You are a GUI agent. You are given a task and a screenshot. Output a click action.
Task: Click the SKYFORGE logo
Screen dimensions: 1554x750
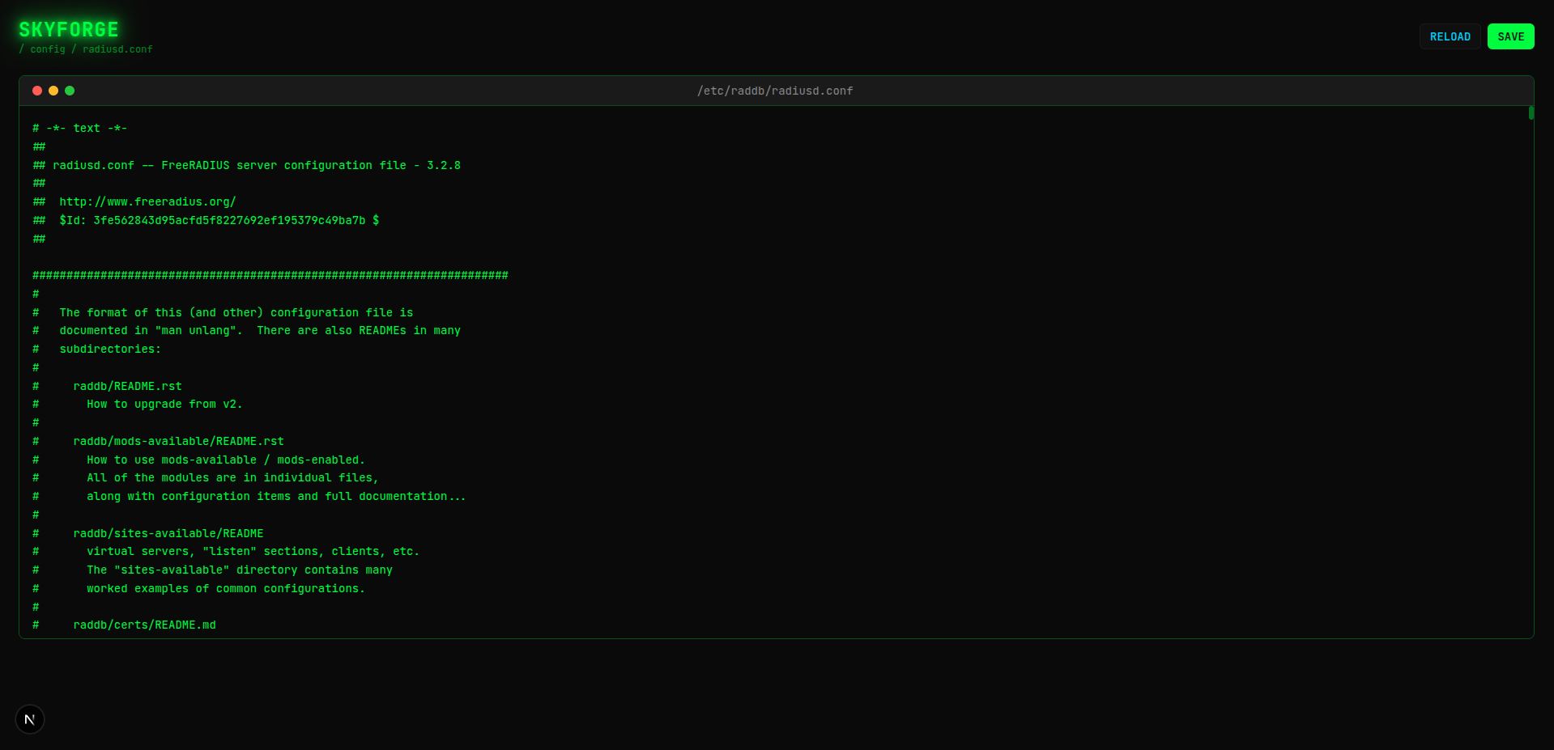coord(68,29)
